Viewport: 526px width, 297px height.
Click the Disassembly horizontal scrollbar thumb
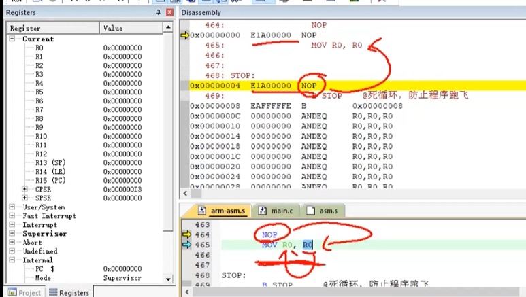tap(196, 194)
